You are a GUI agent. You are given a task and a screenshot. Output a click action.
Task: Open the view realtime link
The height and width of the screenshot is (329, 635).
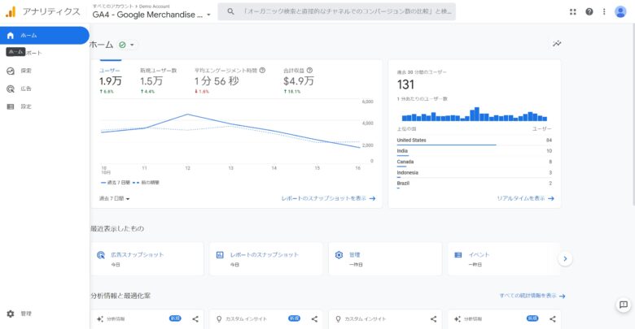525,198
